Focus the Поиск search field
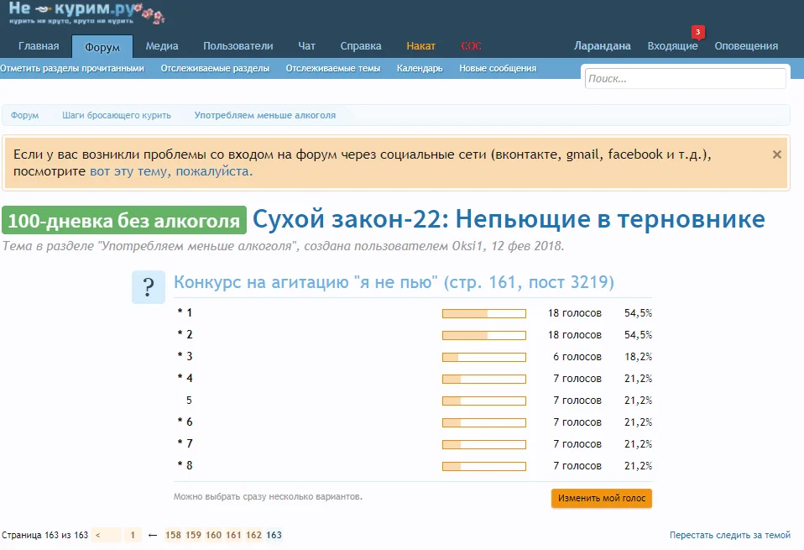Viewport: 804px width, 550px height. click(x=685, y=78)
